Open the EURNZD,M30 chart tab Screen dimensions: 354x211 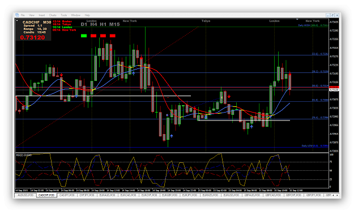pyautogui.click(x=210, y=195)
